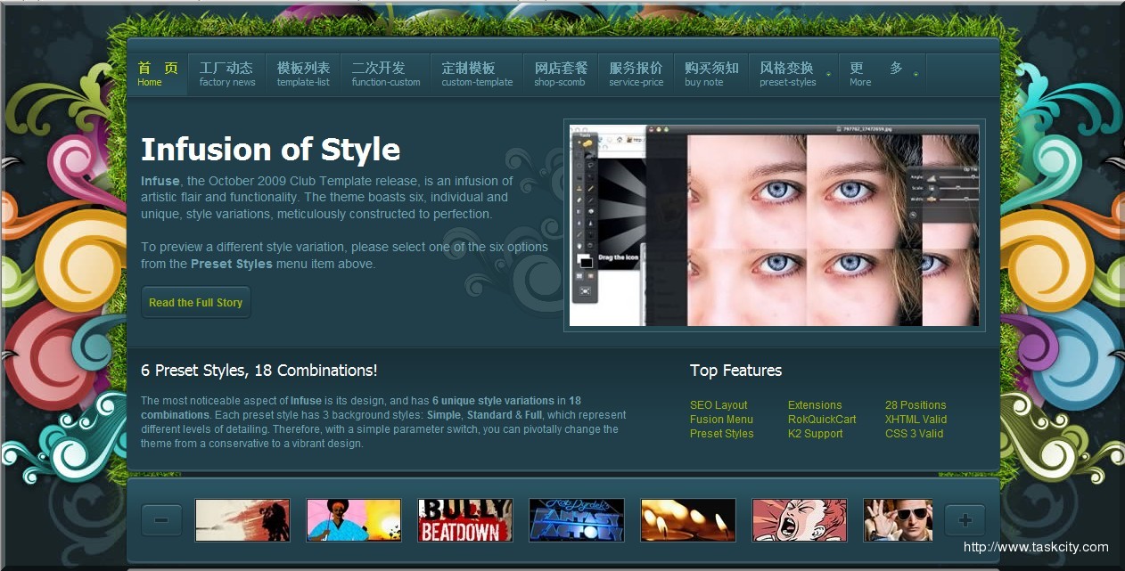
Task: Click the plus icon to advance the carousel
Action: click(x=964, y=519)
